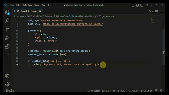Change indentation via Spaces: 4
169x95 pixels.
(106, 91)
